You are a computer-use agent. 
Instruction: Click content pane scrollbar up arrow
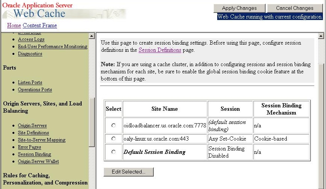(x=321, y=36)
